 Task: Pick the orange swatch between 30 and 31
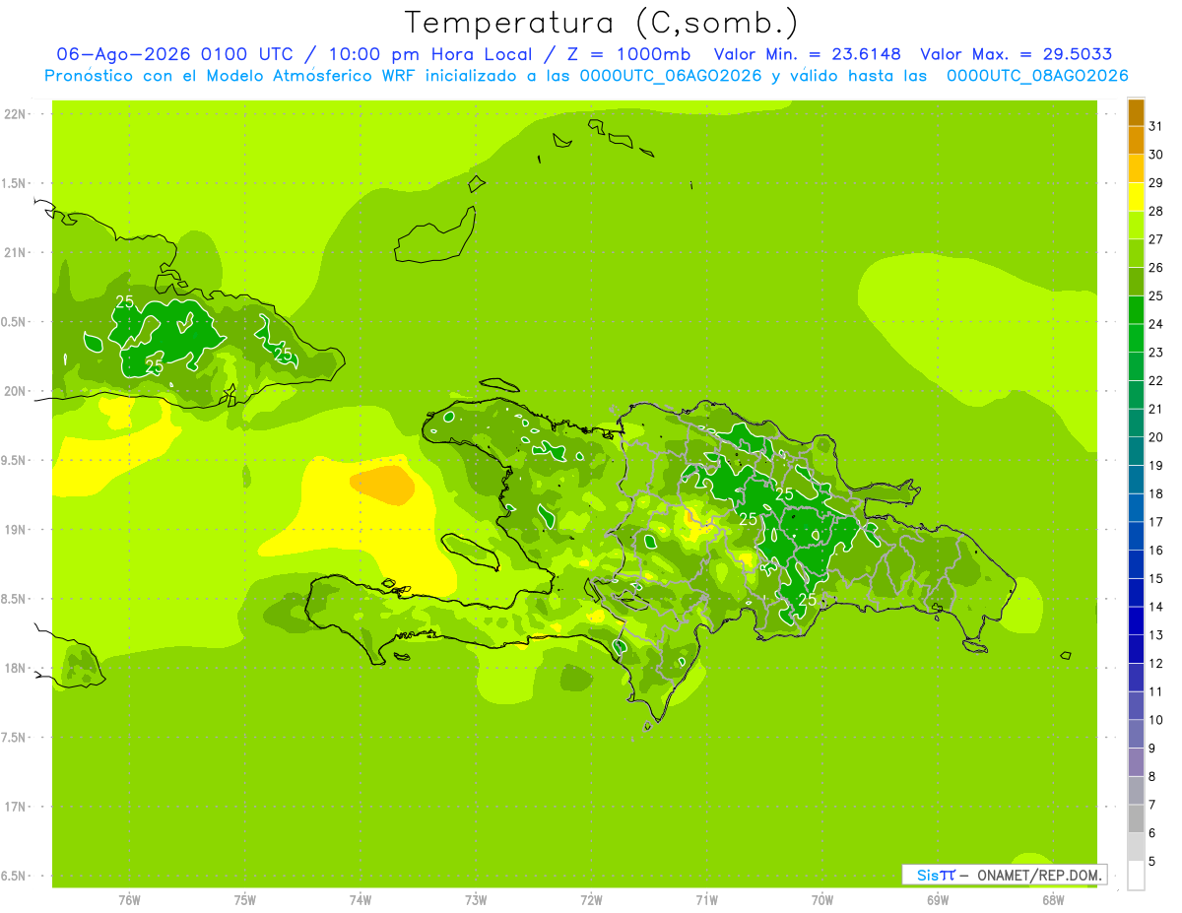1136,140
